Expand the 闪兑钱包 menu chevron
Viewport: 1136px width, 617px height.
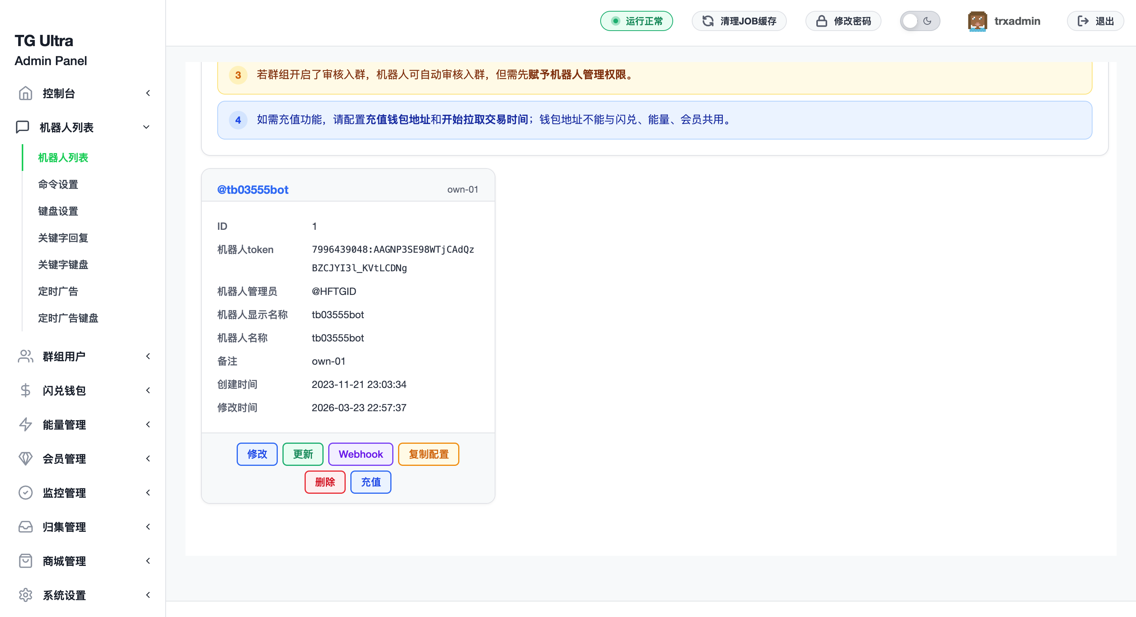148,390
